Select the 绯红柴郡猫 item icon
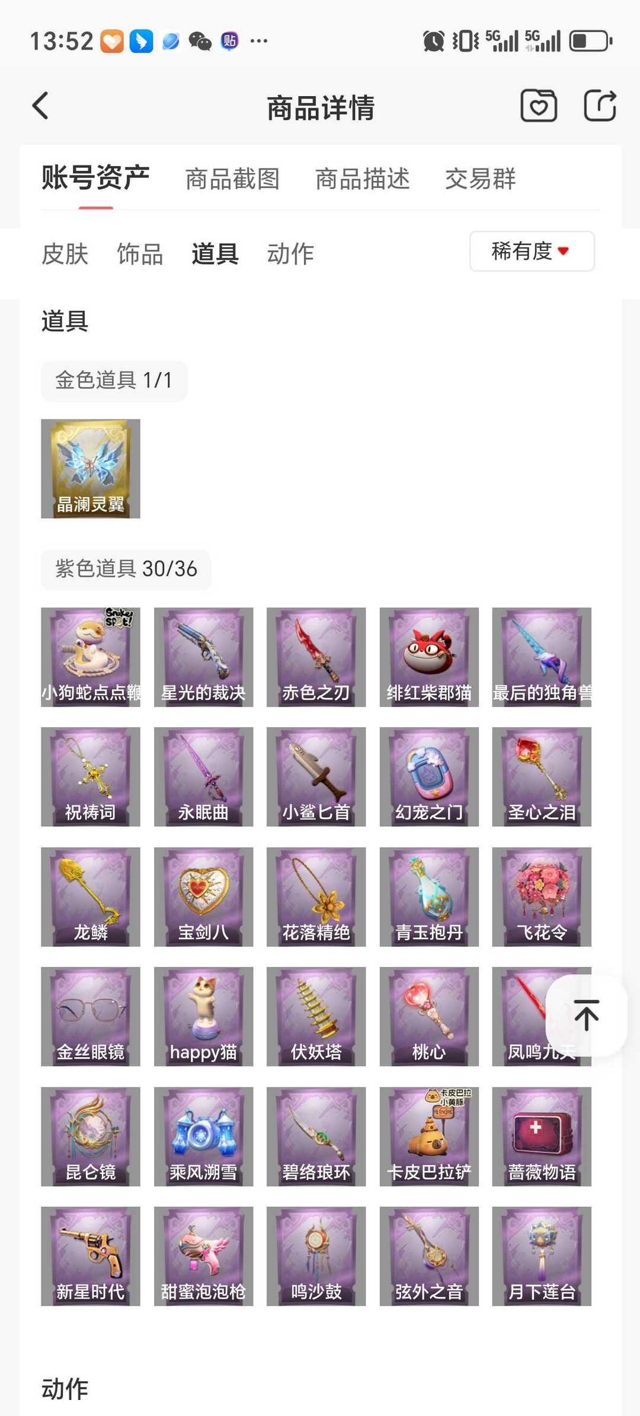This screenshot has width=640, height=1416. [x=429, y=657]
